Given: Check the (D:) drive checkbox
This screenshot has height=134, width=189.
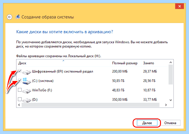Looking at the screenshot, I should (x=20, y=99).
